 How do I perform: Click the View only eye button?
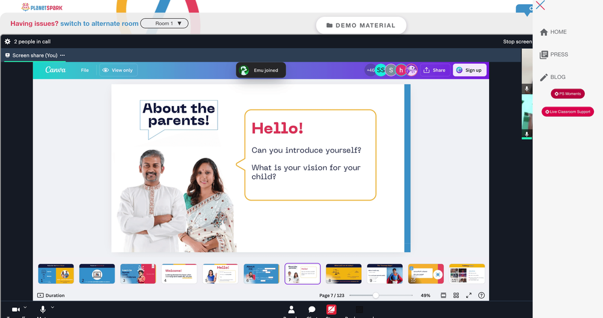[118, 70]
